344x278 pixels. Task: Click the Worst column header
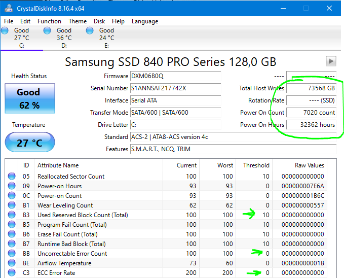pyautogui.click(x=217, y=165)
